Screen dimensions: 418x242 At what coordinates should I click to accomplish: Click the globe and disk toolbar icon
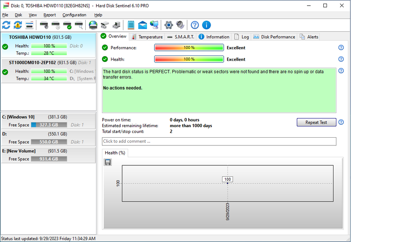(93, 25)
